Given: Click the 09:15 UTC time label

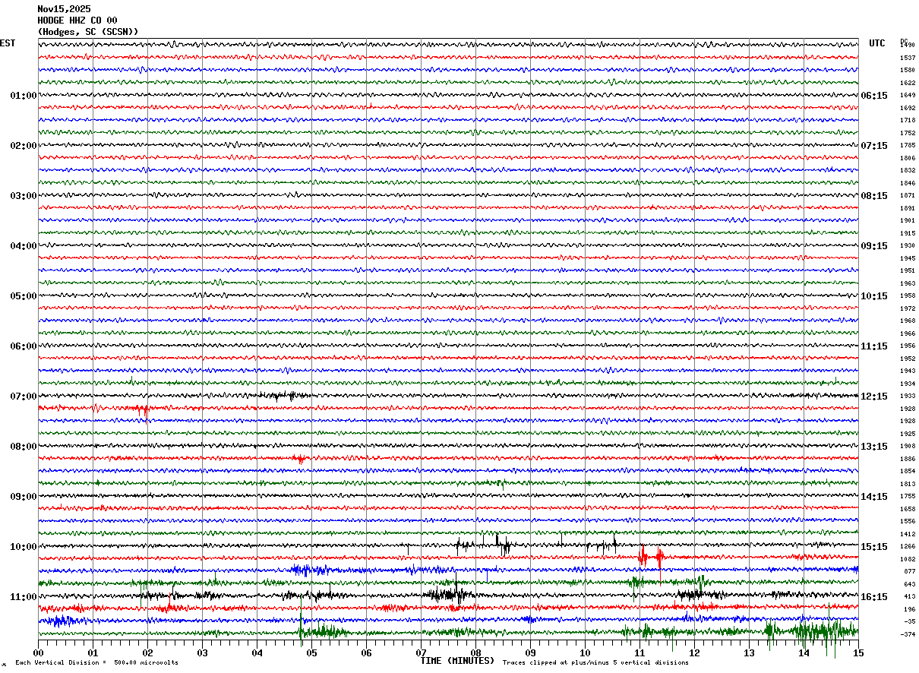Looking at the screenshot, I should (874, 246).
